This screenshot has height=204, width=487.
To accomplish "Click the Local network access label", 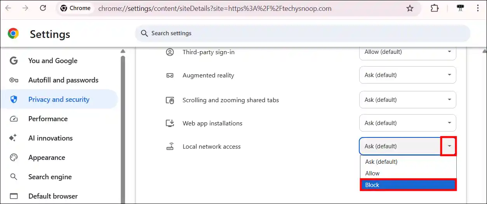I will coord(212,147).
